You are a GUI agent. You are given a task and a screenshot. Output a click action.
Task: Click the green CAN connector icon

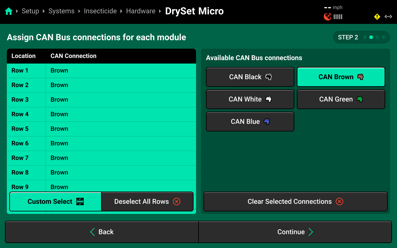coord(360,99)
